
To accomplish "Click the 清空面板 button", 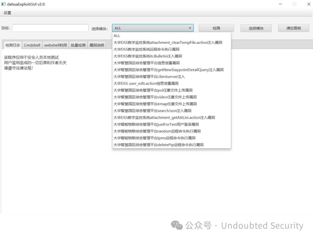I will (x=293, y=28).
